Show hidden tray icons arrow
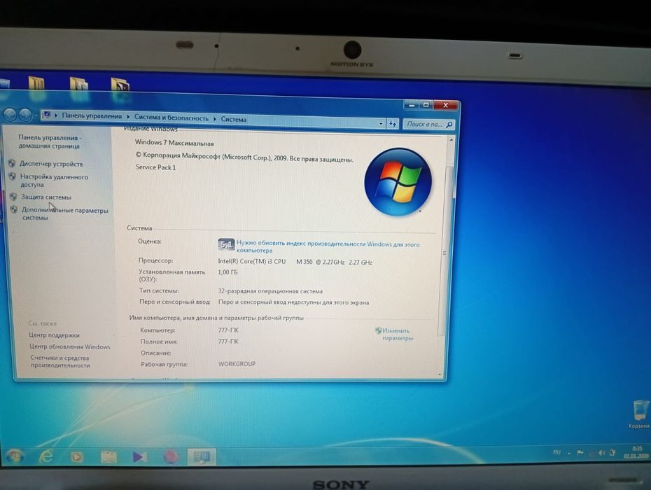Viewport: 651px width, 490px height. coord(569,453)
